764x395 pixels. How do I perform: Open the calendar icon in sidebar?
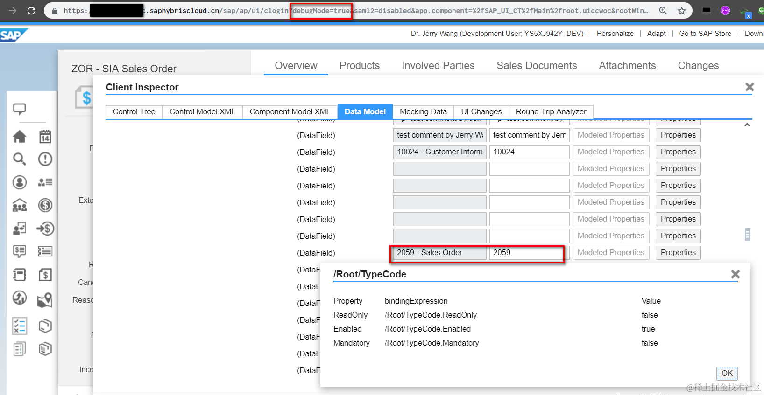(45, 137)
